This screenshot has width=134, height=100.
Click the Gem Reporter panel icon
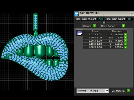click(76, 14)
